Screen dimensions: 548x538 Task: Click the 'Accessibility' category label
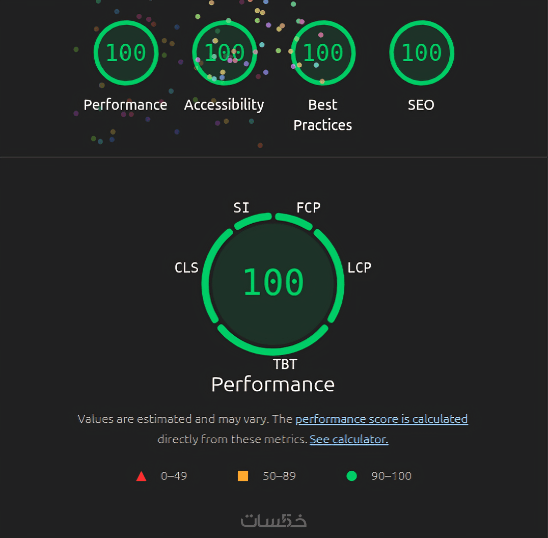pyautogui.click(x=224, y=105)
